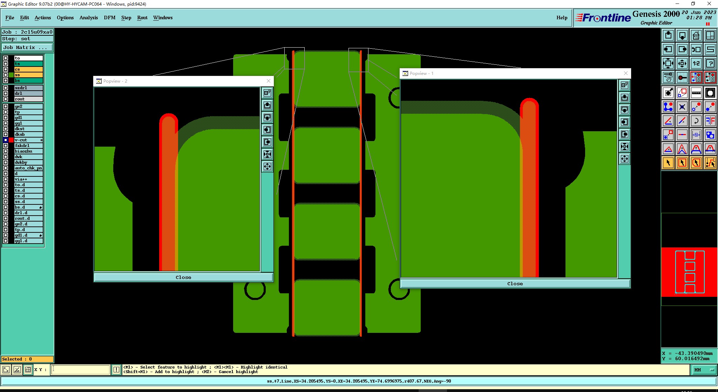718x392 pixels.
Task: Select the plain arrow select tool
Action: click(x=668, y=163)
